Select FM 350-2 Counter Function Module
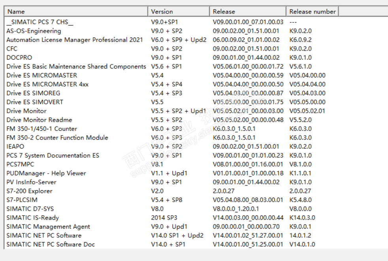This screenshot has height=261, width=388. pyautogui.click(x=57, y=138)
